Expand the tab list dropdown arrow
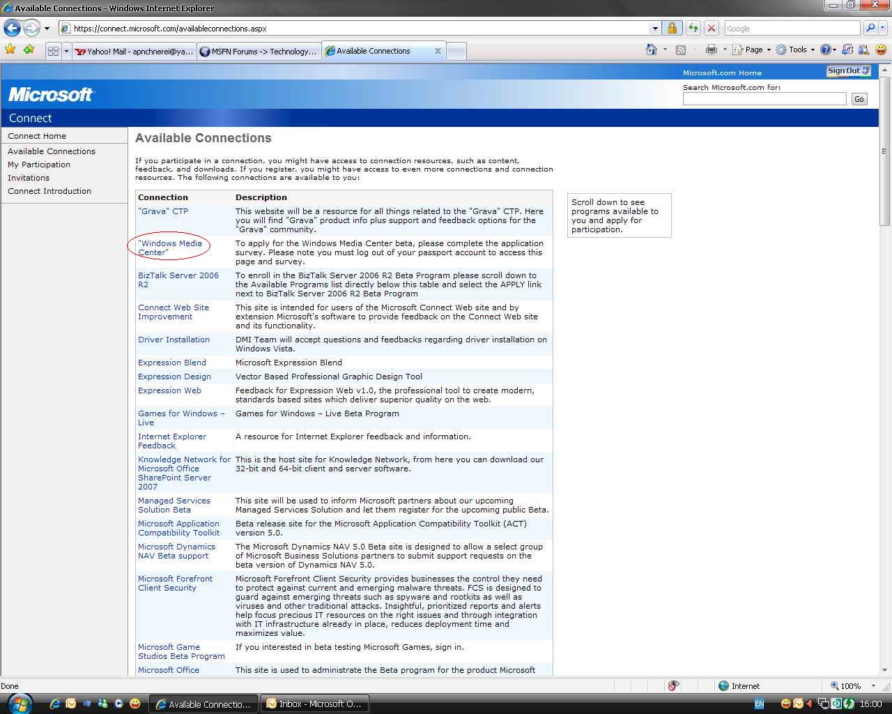 point(66,51)
